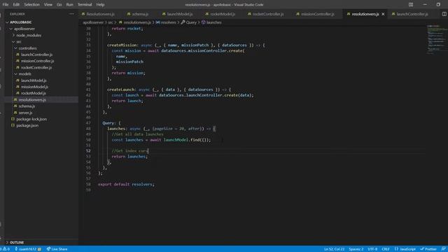Open missionController.js in the Explorer tree

[37, 61]
